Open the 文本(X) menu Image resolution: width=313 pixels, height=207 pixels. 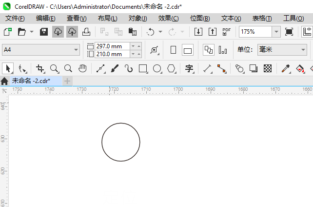pos(231,19)
